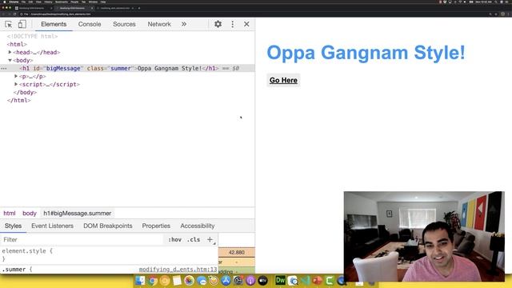Open the Console tab

click(90, 24)
